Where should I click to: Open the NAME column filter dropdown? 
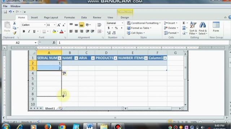coord(76,58)
